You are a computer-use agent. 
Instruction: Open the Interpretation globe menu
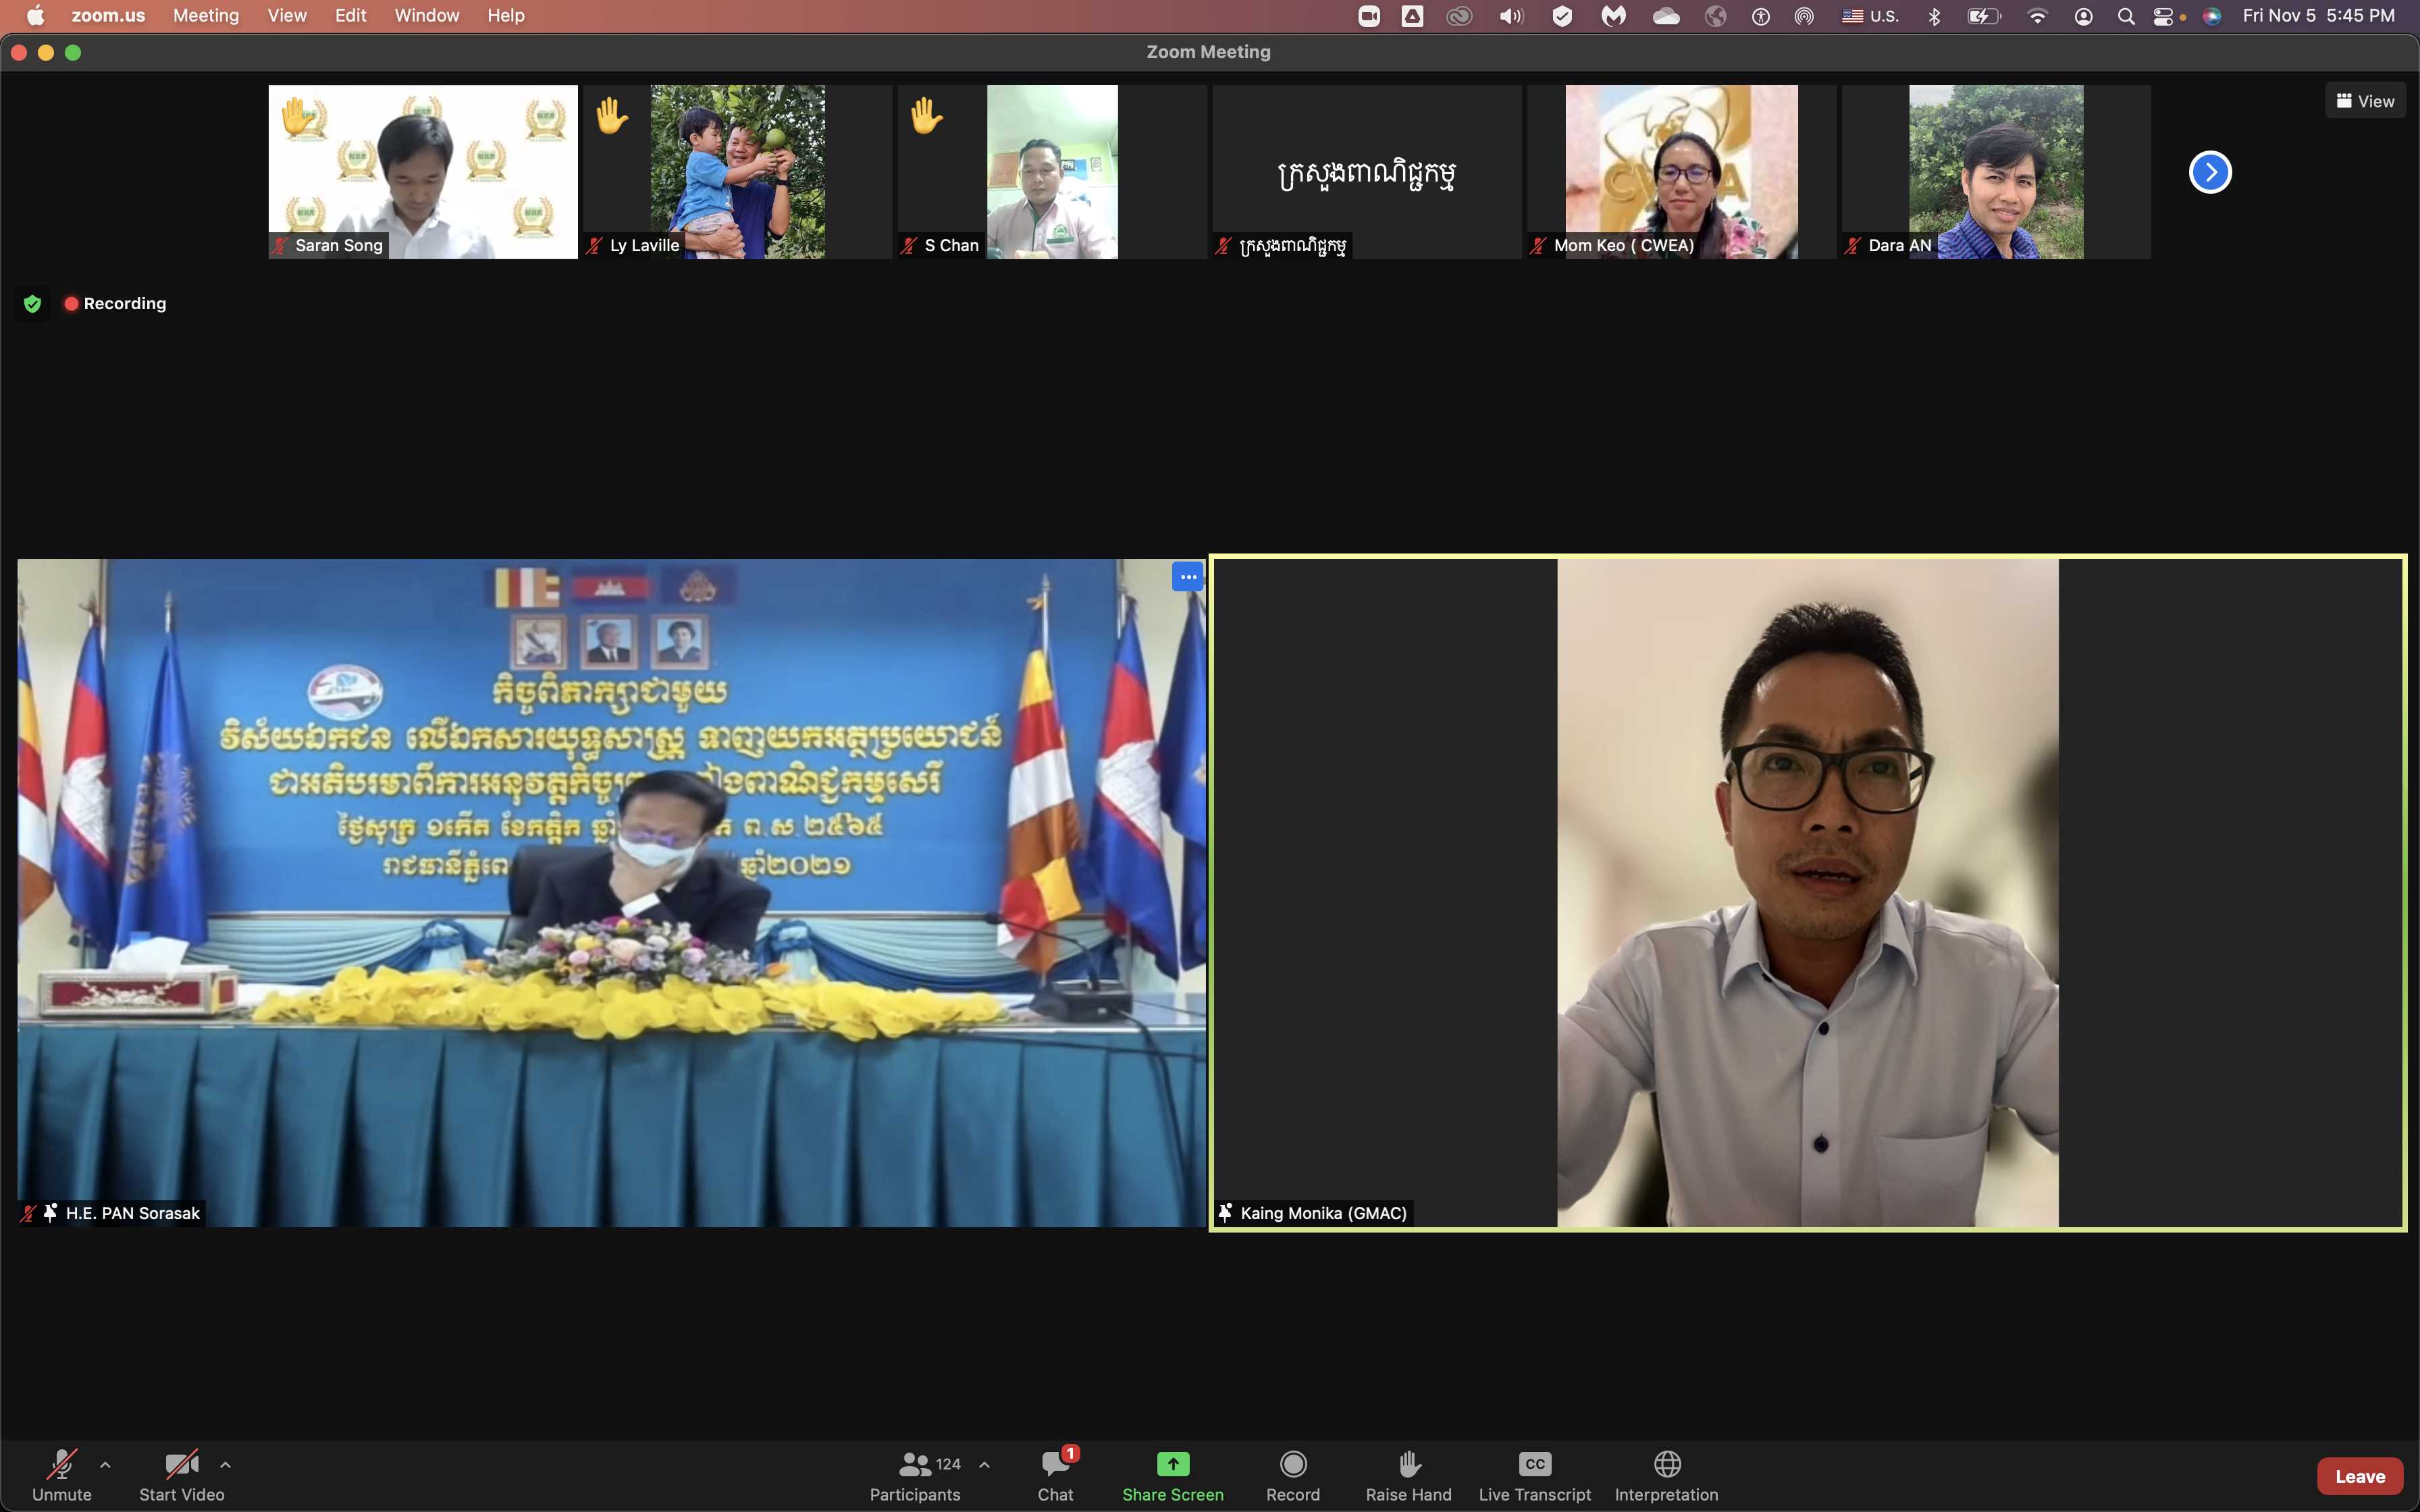(x=1666, y=1476)
